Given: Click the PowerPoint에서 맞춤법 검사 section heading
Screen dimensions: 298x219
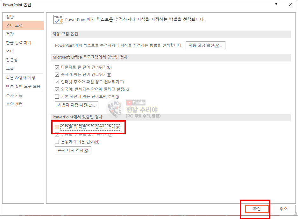Looking at the screenshot, I should [77, 117].
